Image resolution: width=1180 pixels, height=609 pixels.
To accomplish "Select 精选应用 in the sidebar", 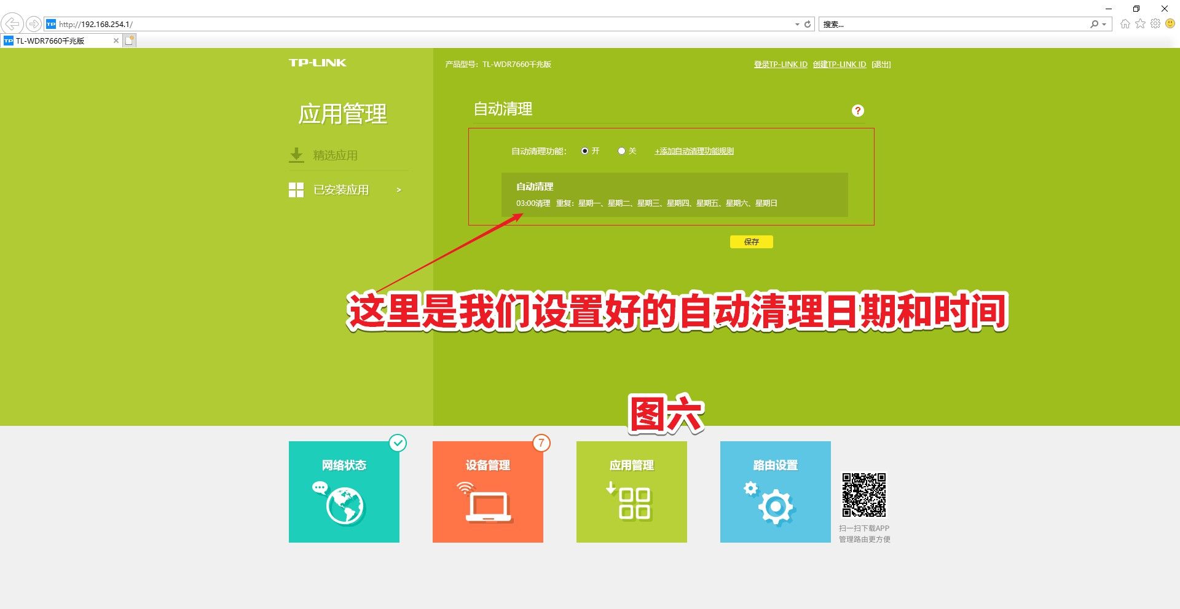I will point(335,155).
